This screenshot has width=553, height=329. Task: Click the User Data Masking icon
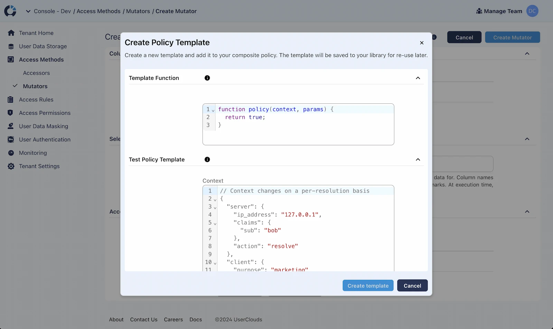pos(11,126)
